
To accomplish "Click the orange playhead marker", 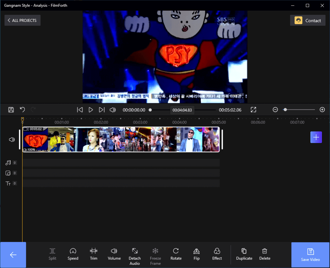I will pyautogui.click(x=23, y=119).
